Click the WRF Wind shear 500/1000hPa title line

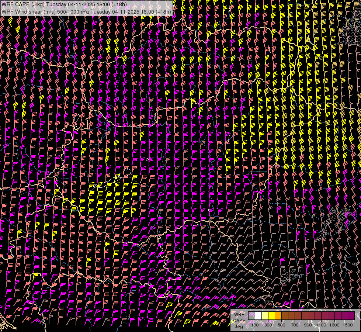86,11
